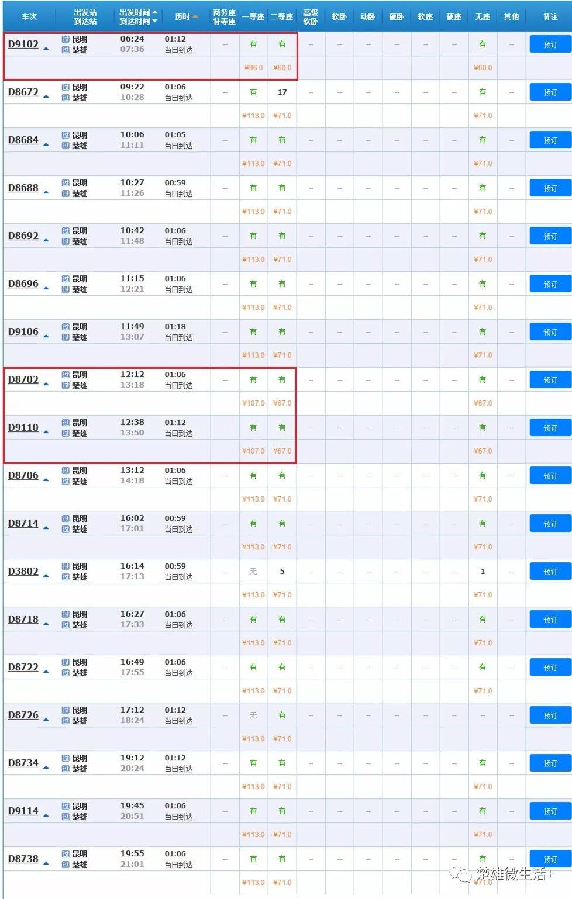
Task: Expand stops arrow beside D8706
Action: click(46, 480)
